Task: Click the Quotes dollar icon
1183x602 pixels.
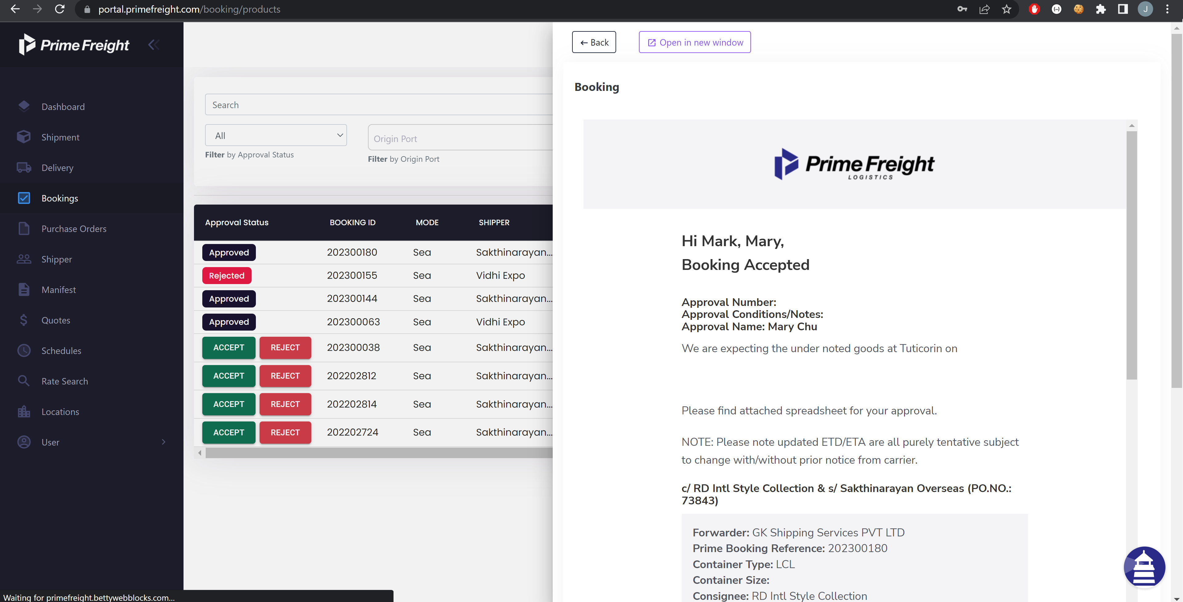Action: [x=24, y=320]
